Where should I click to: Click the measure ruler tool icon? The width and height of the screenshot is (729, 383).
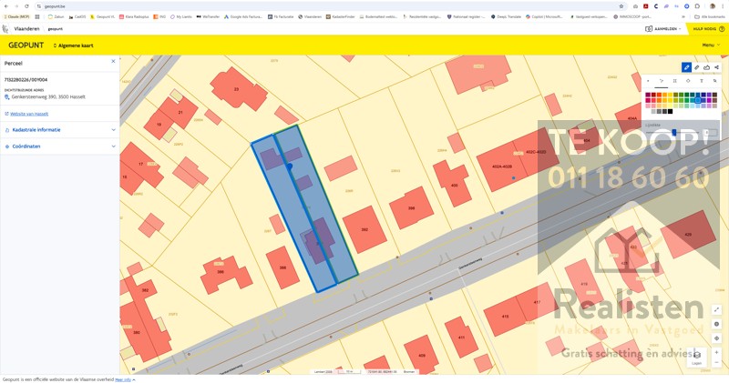point(697,67)
